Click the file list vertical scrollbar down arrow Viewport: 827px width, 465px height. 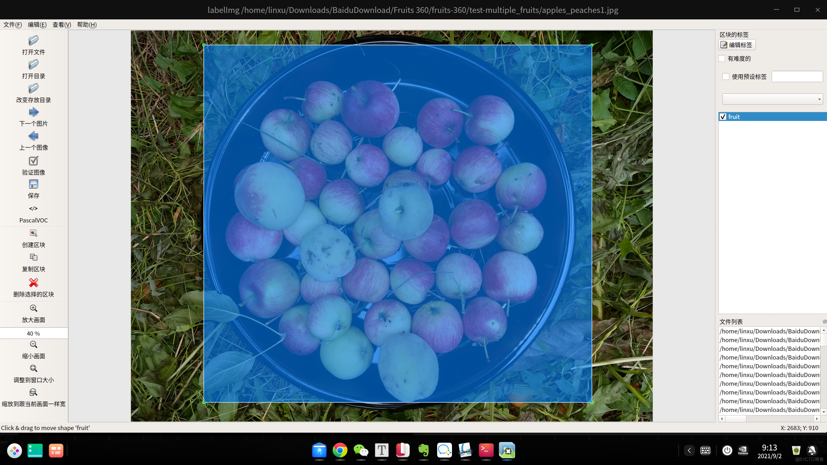823,412
